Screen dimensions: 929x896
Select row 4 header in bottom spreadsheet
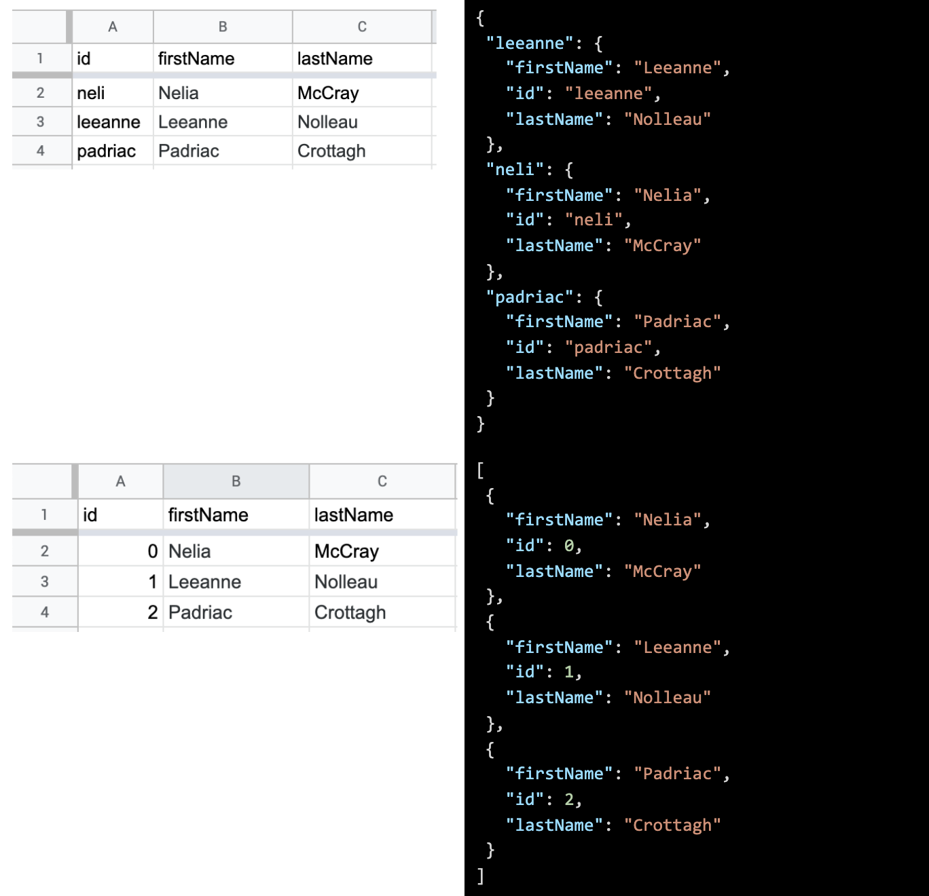(x=44, y=612)
